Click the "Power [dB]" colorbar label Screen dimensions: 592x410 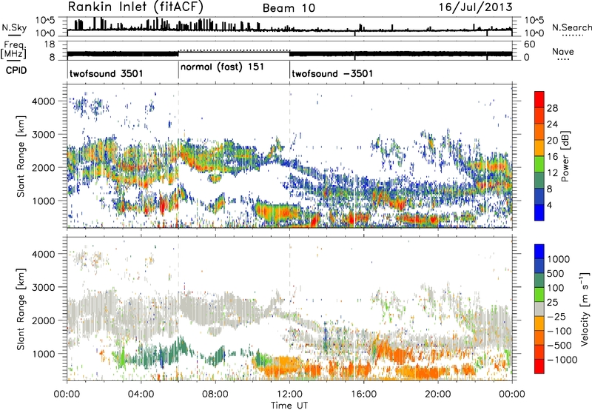[x=565, y=156]
